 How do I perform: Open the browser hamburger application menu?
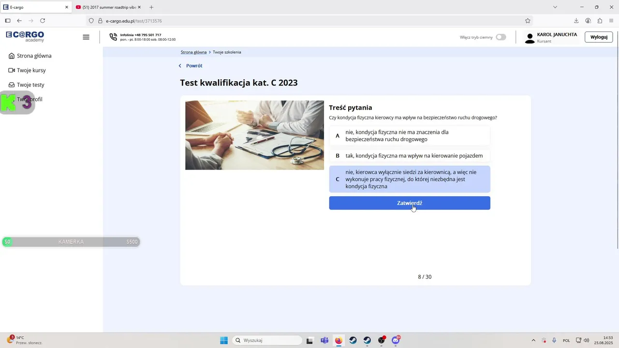[x=611, y=21]
